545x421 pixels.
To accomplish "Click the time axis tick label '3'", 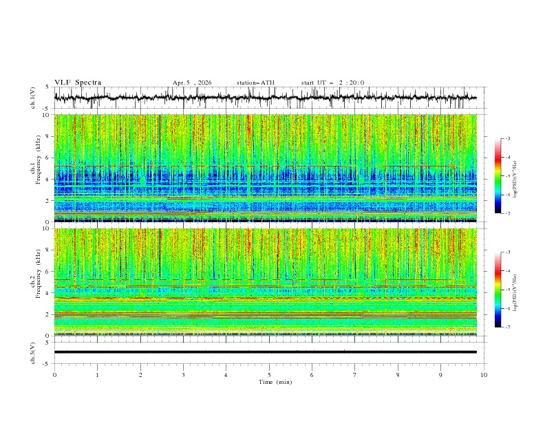I will coord(183,375).
